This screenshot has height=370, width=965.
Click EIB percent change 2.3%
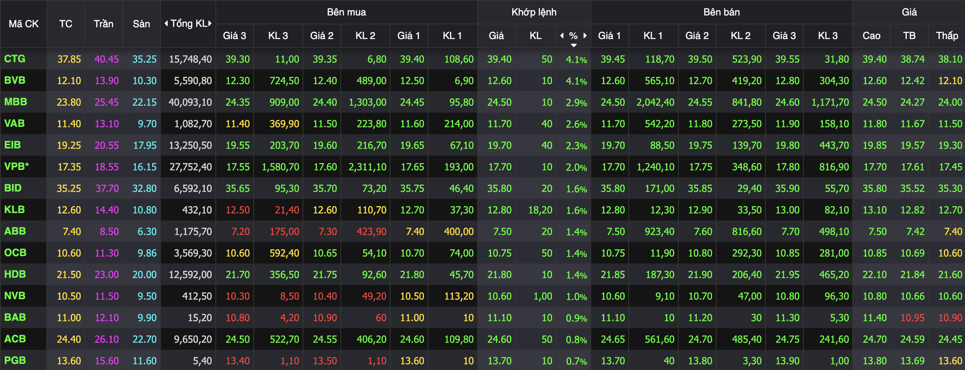point(577,146)
